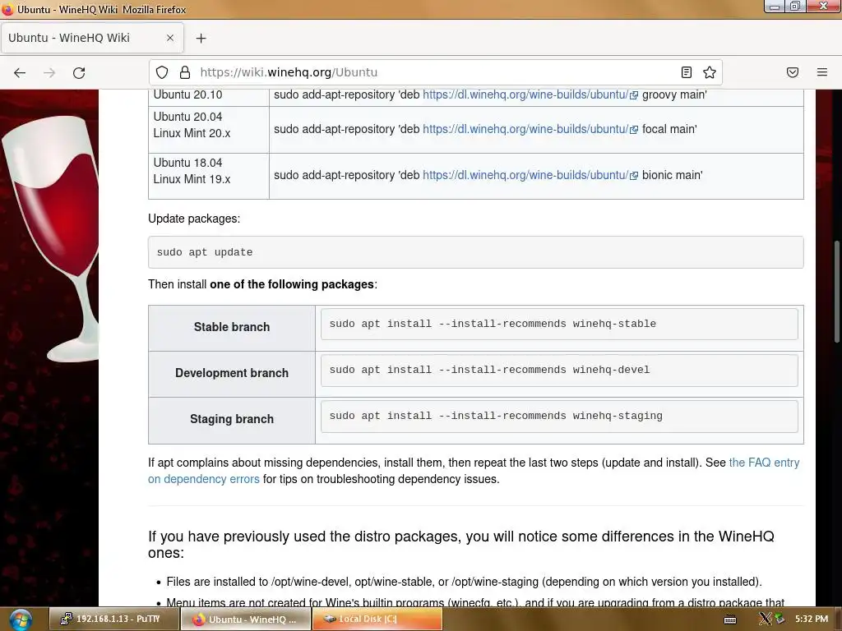This screenshot has height=631, width=842.
Task: Click the external link icon after focal URL
Action: pos(634,130)
